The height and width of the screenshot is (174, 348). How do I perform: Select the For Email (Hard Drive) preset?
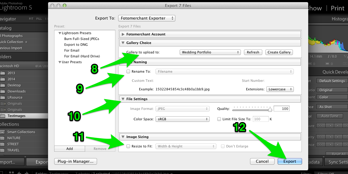click(x=82, y=56)
